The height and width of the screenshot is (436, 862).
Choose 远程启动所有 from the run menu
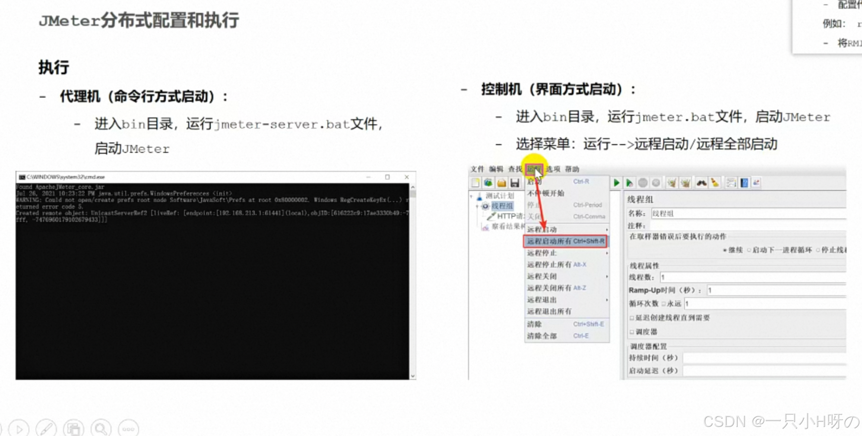click(x=565, y=241)
